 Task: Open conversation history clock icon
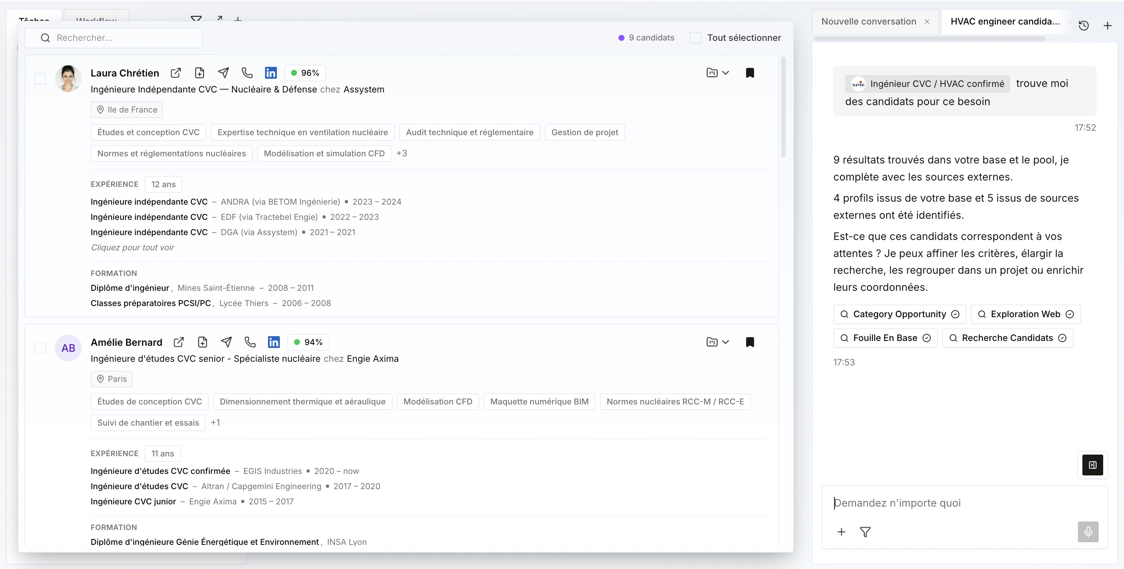(1084, 26)
